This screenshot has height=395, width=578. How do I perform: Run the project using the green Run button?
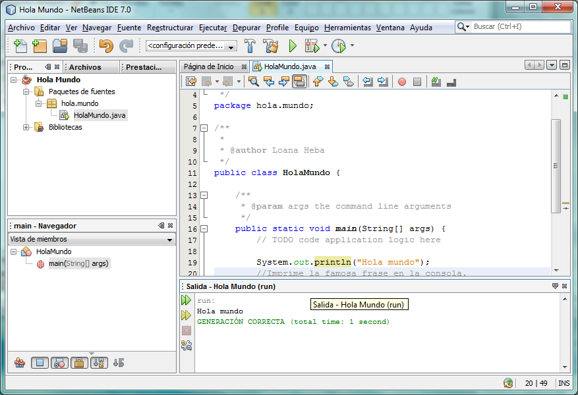point(292,46)
